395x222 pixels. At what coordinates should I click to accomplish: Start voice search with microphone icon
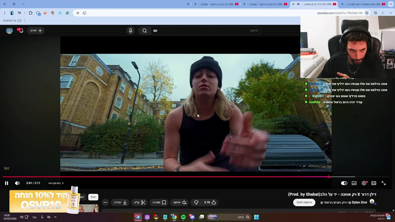(x=131, y=31)
